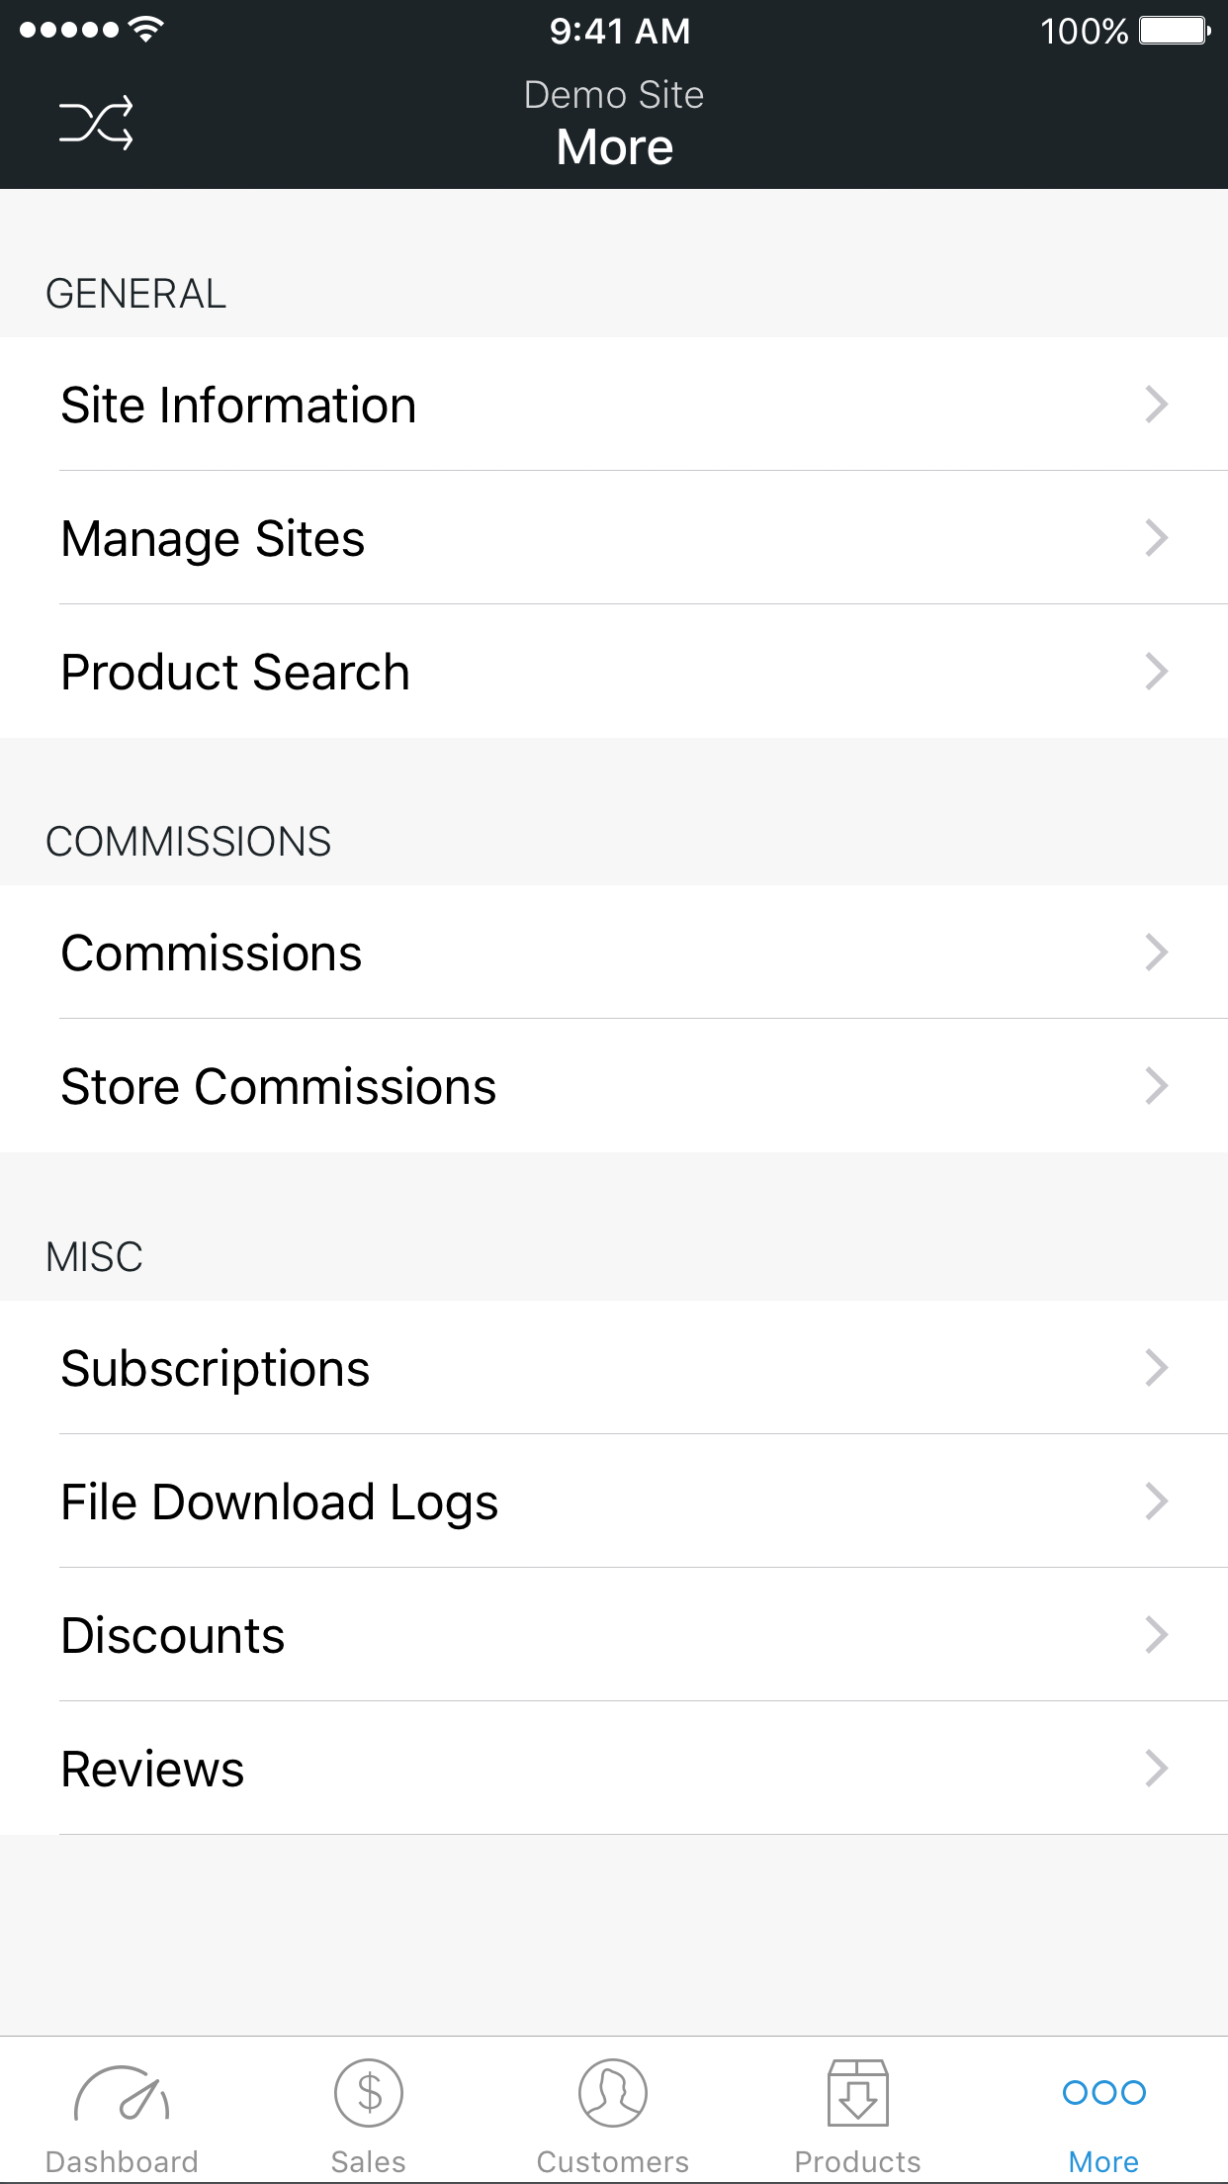
Task: Tap the More three-circles icon
Action: pos(1103,2092)
